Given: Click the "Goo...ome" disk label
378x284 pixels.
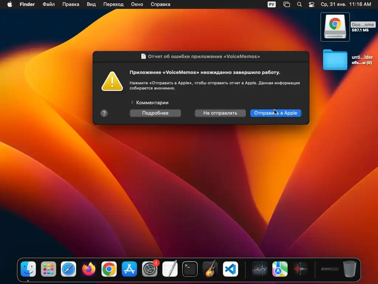Looking at the screenshot, I should point(363,25).
